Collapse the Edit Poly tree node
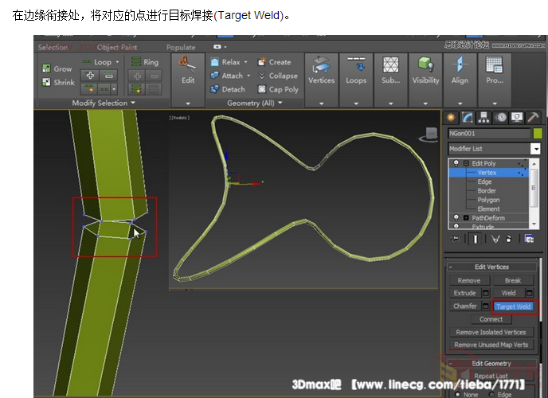This screenshot has width=548, height=398. tap(466, 163)
